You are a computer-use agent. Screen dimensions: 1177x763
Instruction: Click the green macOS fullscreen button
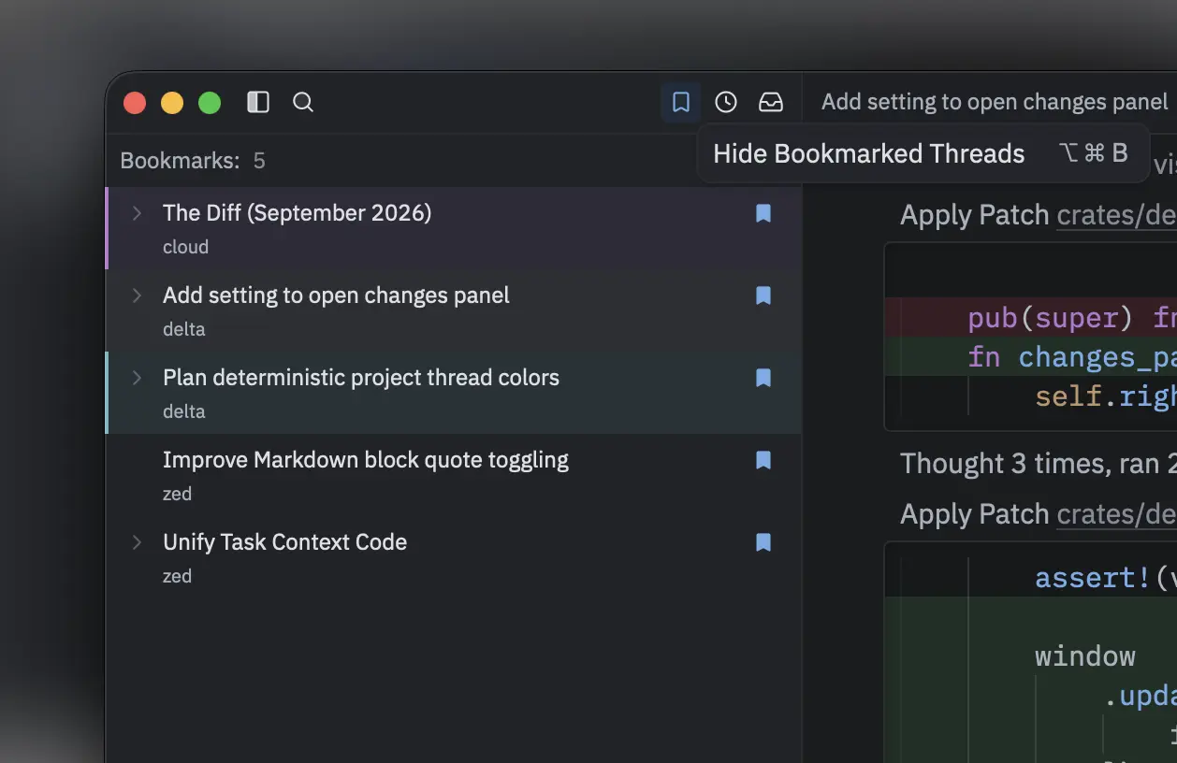[x=210, y=103]
